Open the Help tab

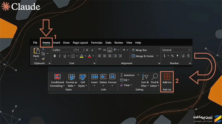pos(138,43)
